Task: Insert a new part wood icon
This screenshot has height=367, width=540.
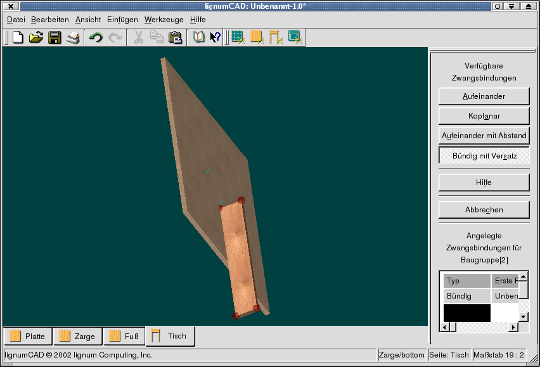Action: (x=257, y=37)
